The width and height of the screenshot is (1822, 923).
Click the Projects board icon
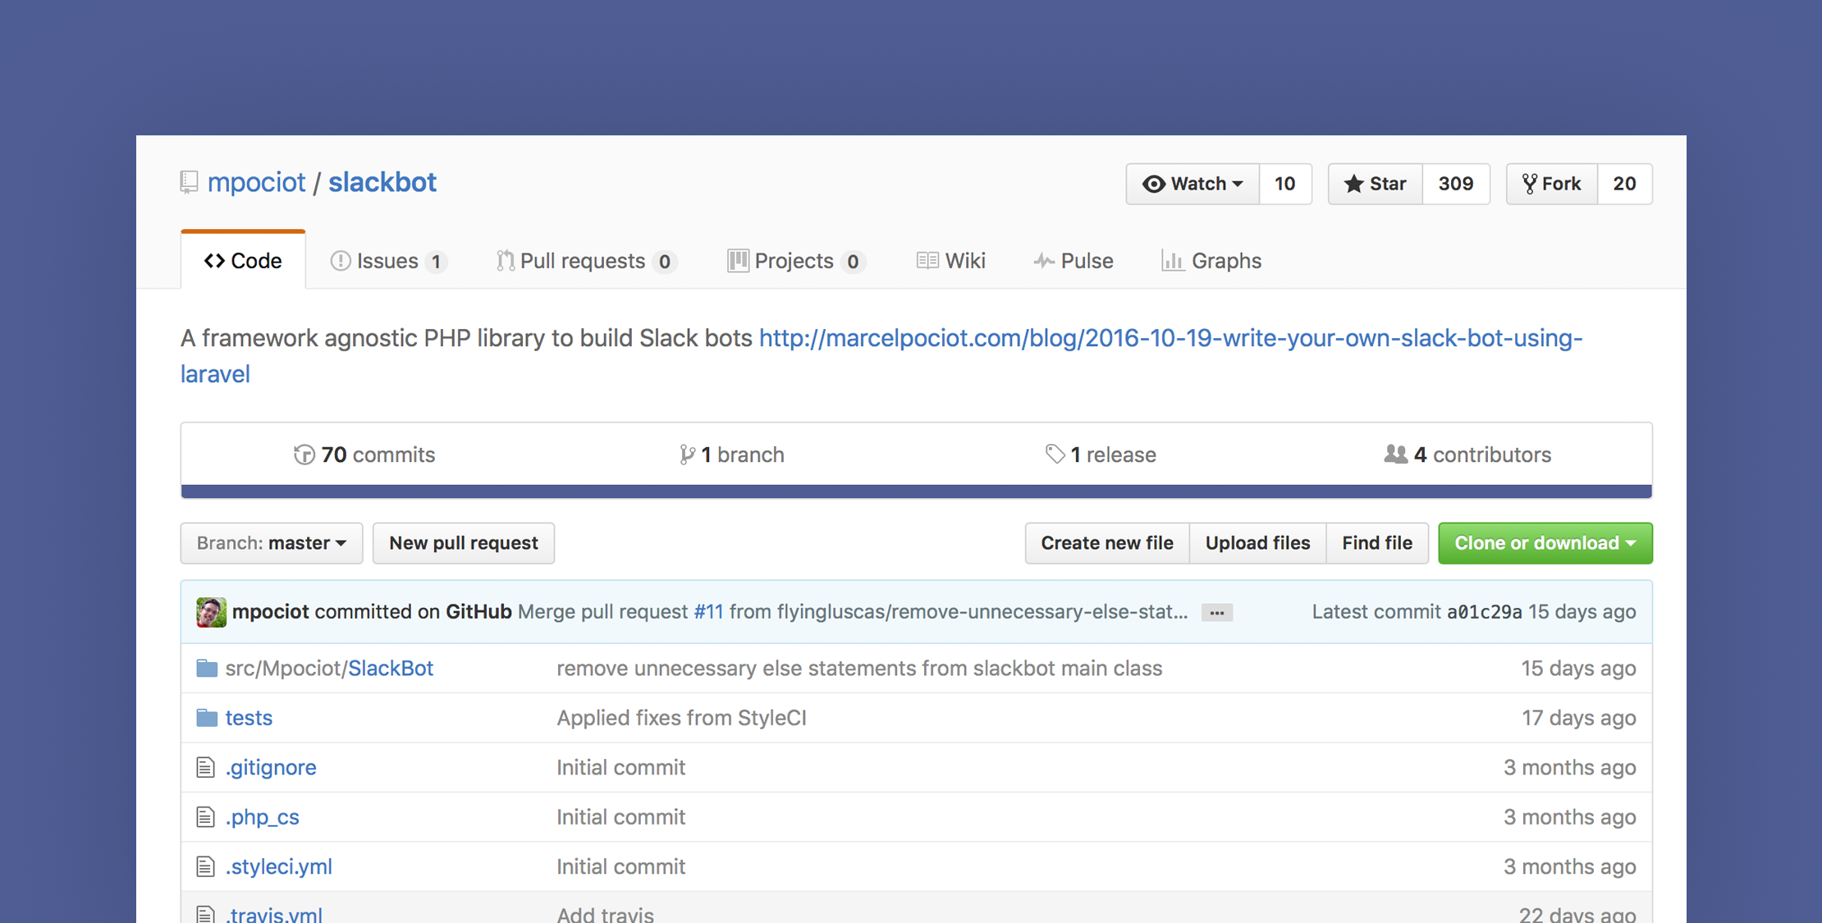point(738,261)
